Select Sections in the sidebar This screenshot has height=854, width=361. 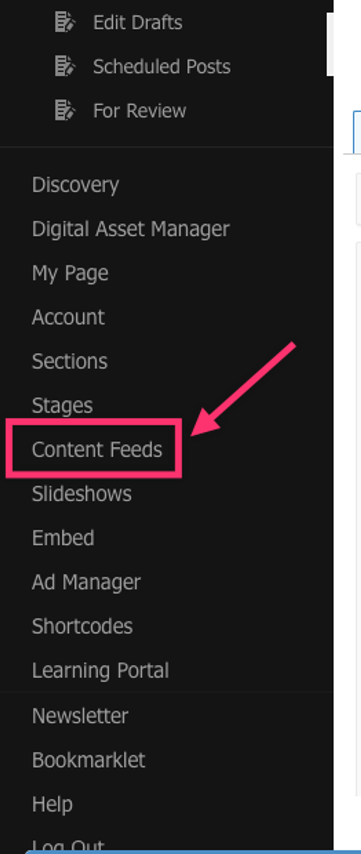coord(70,361)
